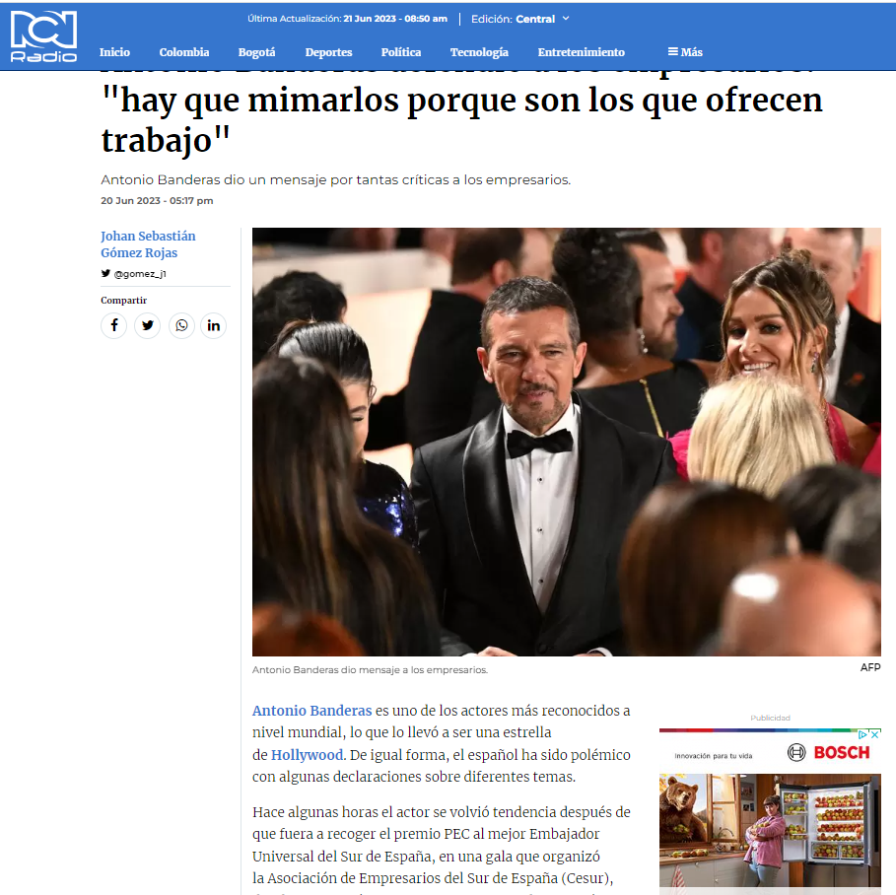
Task: Open the Más hamburger menu
Action: (685, 52)
